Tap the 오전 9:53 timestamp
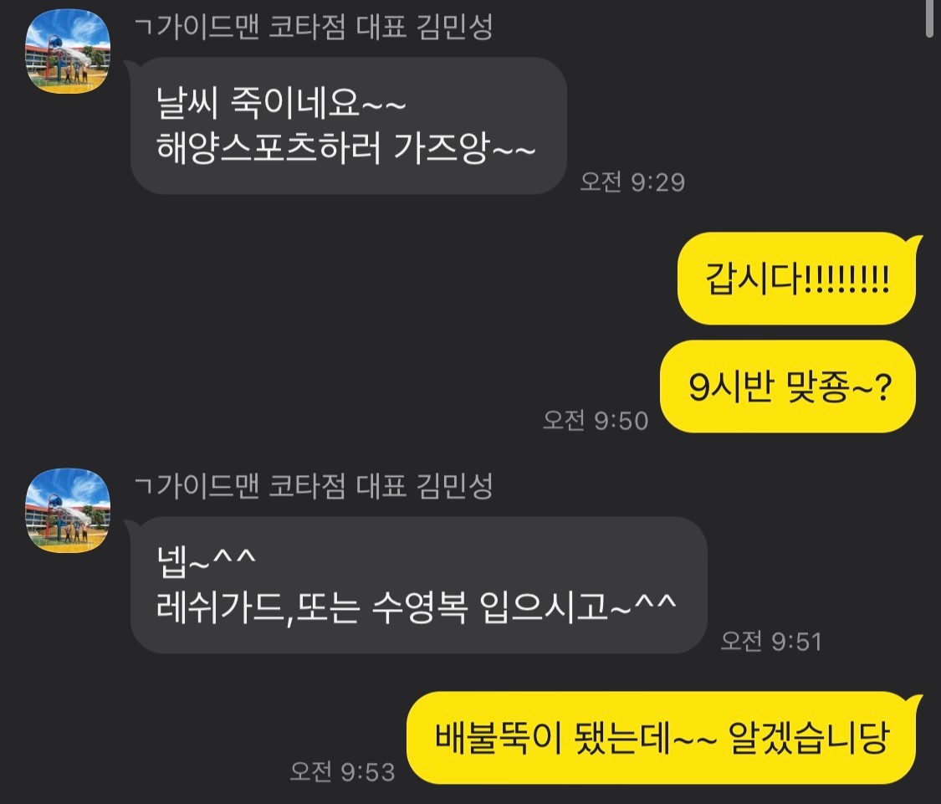The width and height of the screenshot is (941, 804). [342, 771]
